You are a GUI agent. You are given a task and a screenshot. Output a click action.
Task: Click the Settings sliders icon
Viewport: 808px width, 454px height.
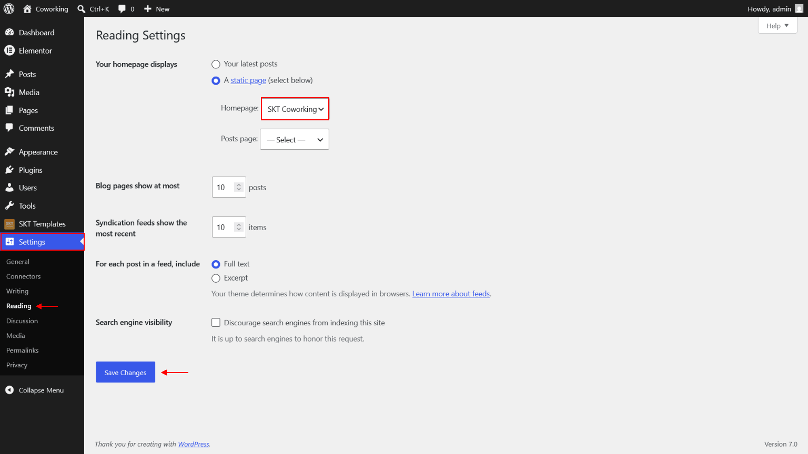9,242
